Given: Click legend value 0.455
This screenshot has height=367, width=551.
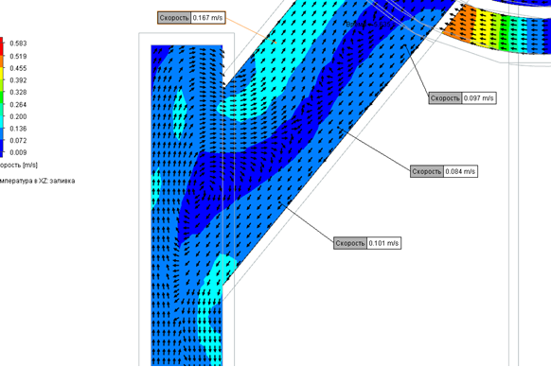Looking at the screenshot, I should 18,68.
